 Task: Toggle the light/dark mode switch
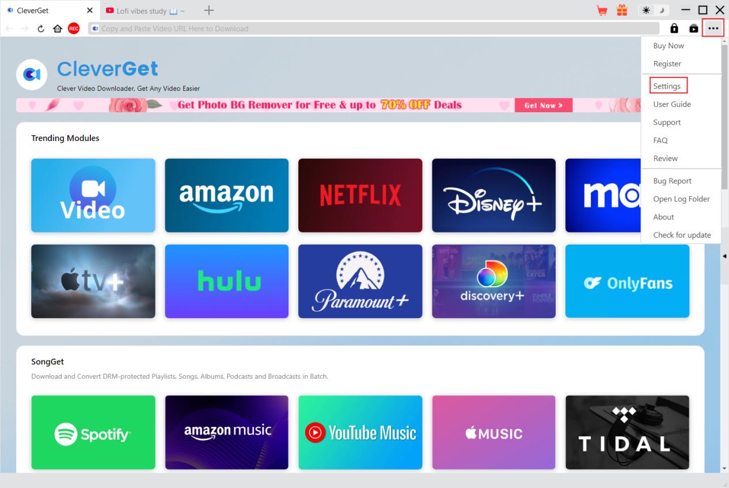655,10
